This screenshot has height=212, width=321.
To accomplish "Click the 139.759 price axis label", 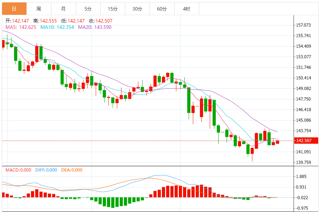I will pyautogui.click(x=303, y=162).
